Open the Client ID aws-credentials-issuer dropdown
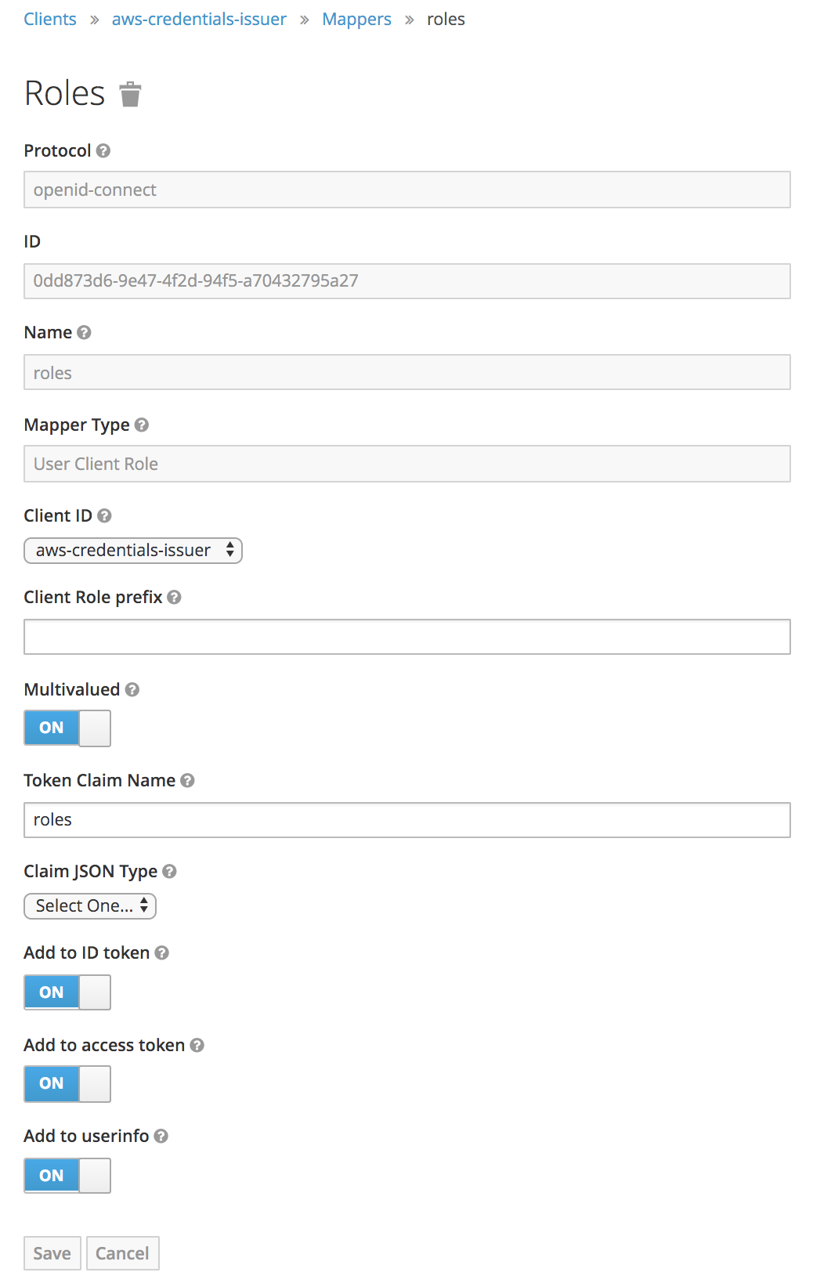 [x=133, y=551]
